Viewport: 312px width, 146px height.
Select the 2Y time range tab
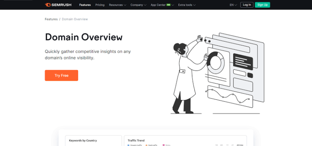click(232, 145)
